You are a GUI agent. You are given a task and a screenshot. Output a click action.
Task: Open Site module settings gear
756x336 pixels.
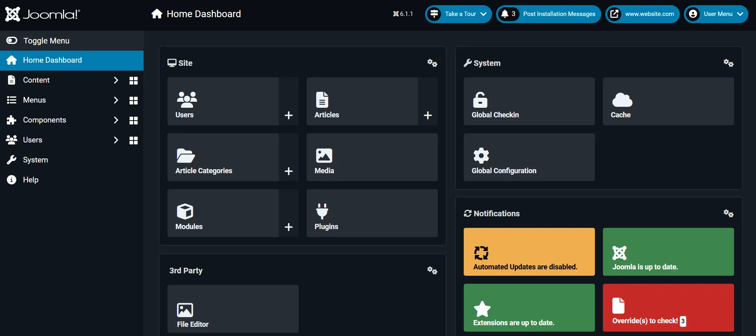point(432,63)
